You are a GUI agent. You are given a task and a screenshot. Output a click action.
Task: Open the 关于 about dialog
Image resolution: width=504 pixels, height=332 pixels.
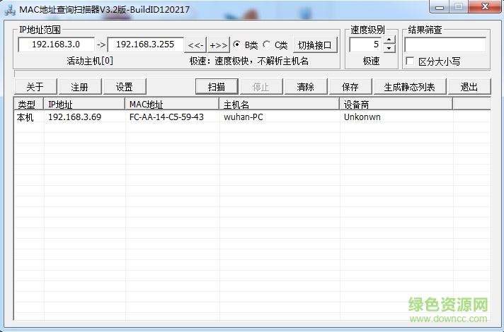click(35, 87)
